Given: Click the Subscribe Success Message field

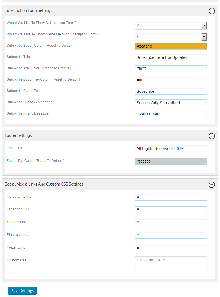Looking at the screenshot, I should [171, 103].
